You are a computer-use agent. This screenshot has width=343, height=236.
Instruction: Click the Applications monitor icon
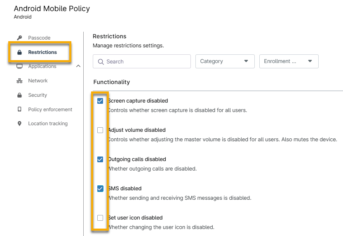[x=19, y=66]
